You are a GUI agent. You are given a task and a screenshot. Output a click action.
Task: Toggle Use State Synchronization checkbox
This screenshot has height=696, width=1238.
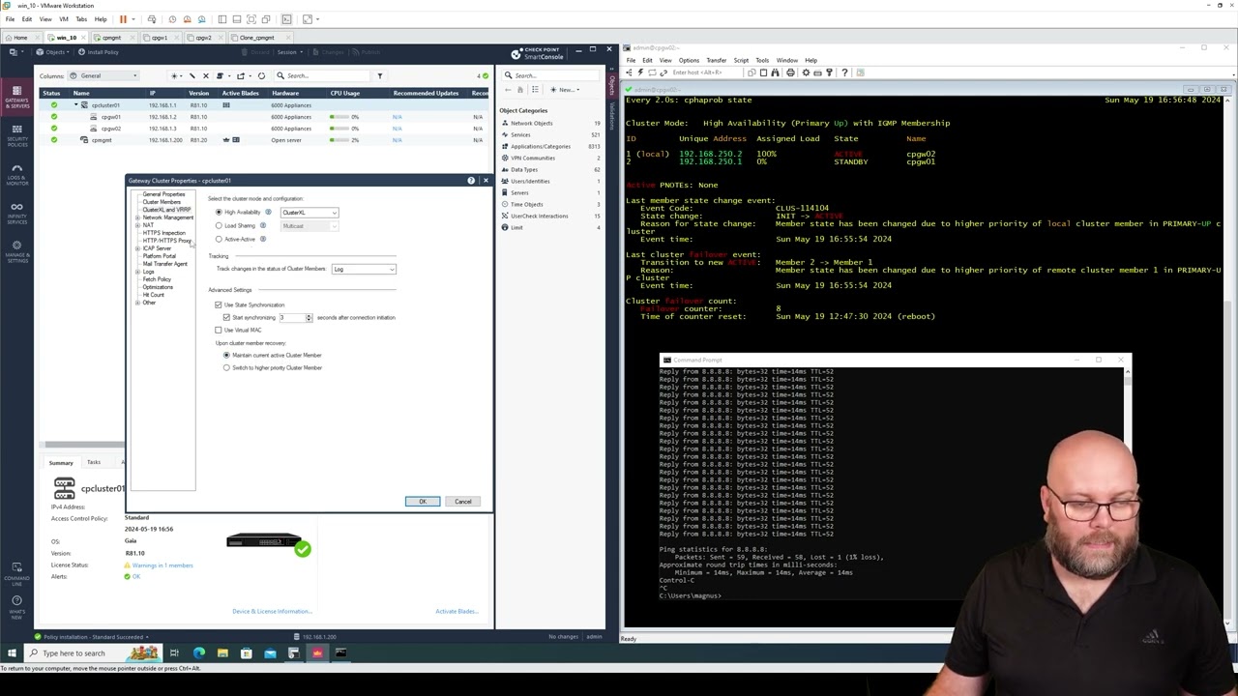pos(219,304)
